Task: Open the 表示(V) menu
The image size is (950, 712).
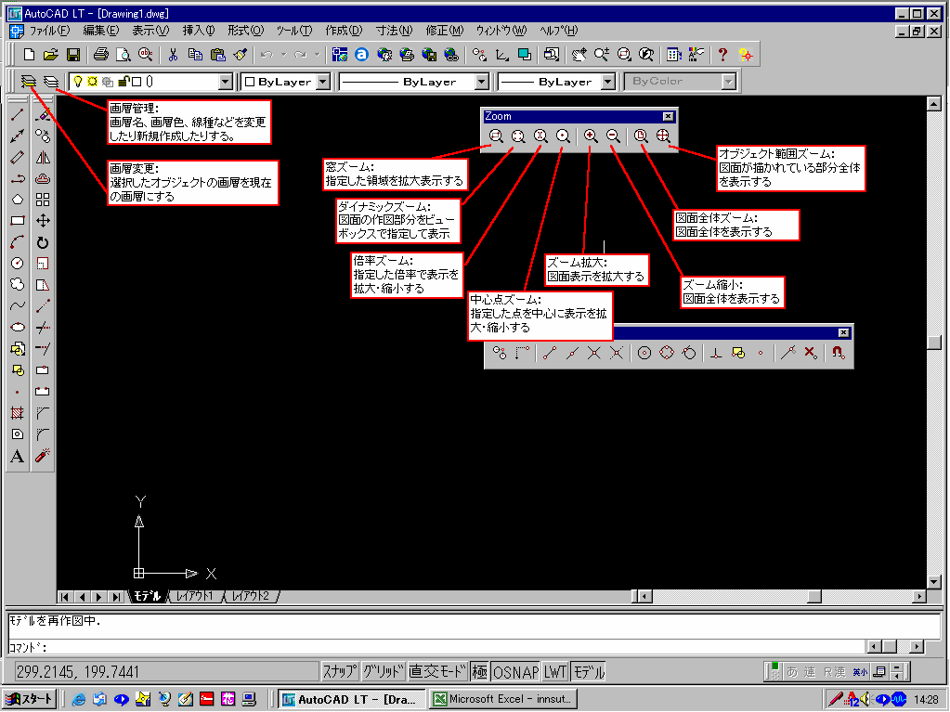Action: (150, 31)
